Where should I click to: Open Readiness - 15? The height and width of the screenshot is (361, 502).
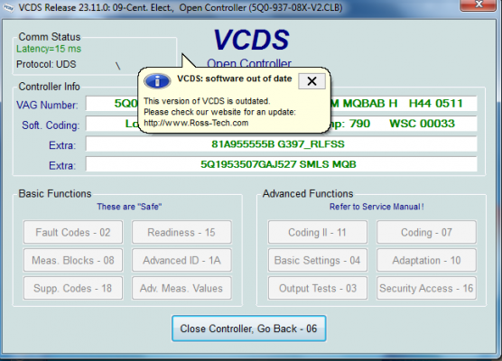(181, 232)
